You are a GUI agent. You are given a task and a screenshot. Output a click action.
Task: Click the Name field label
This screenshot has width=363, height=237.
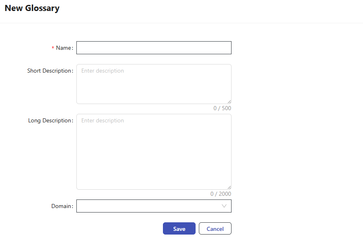[63, 48]
